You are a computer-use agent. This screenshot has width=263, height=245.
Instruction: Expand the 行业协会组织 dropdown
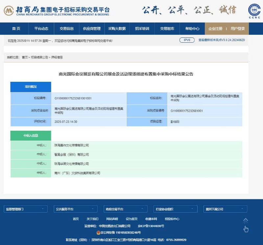[176, 209]
